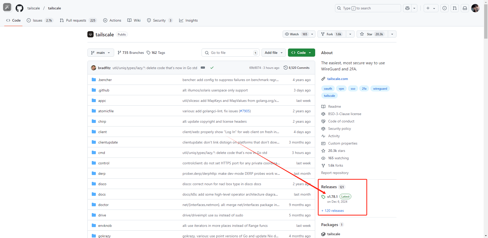The image size is (488, 238).
Task: Click the v1.78.1 release tag icon
Action: (323, 197)
